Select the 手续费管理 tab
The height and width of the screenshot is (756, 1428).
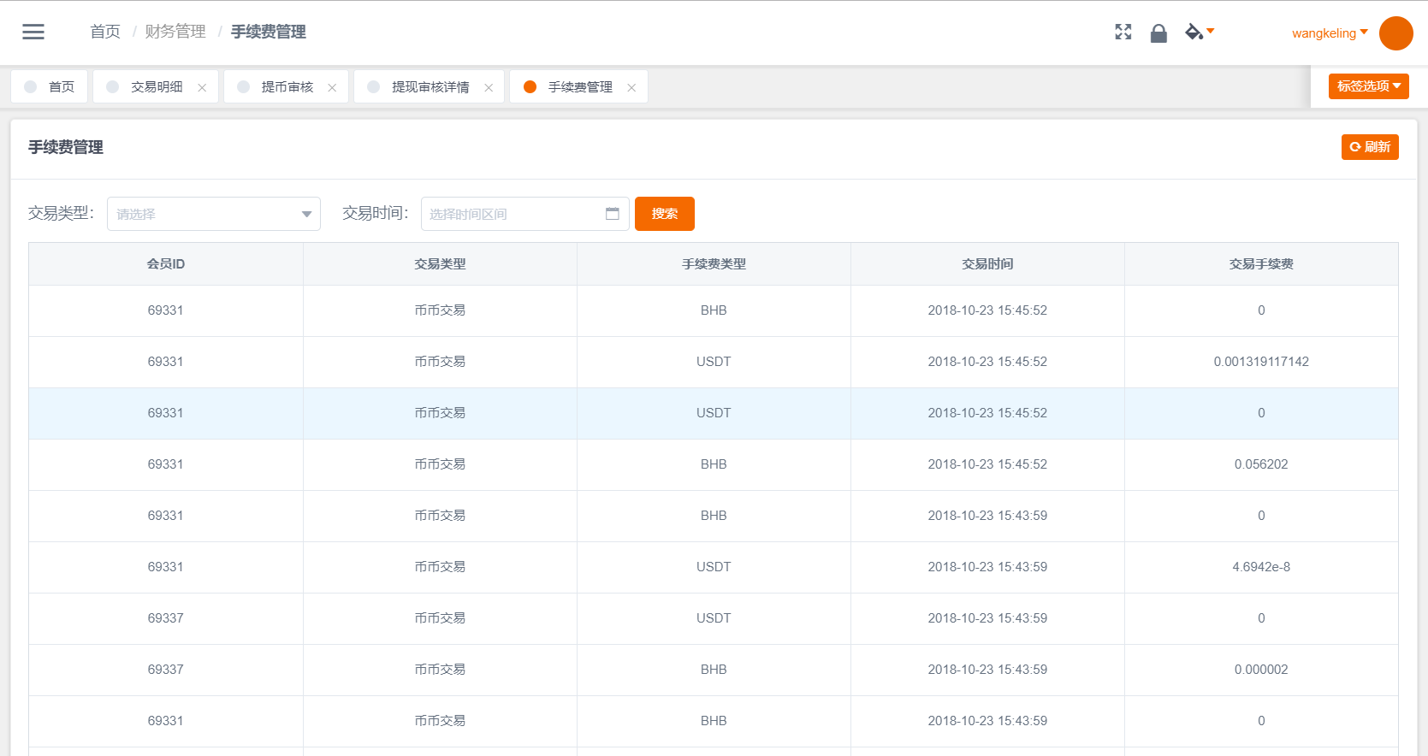click(x=578, y=86)
